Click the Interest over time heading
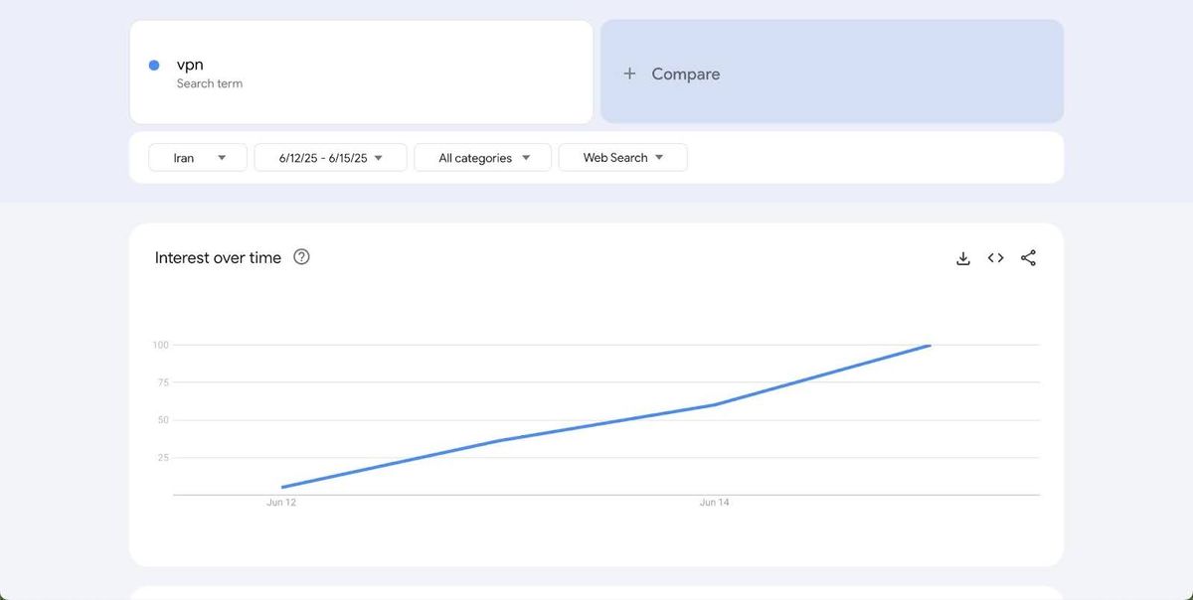 tap(218, 258)
